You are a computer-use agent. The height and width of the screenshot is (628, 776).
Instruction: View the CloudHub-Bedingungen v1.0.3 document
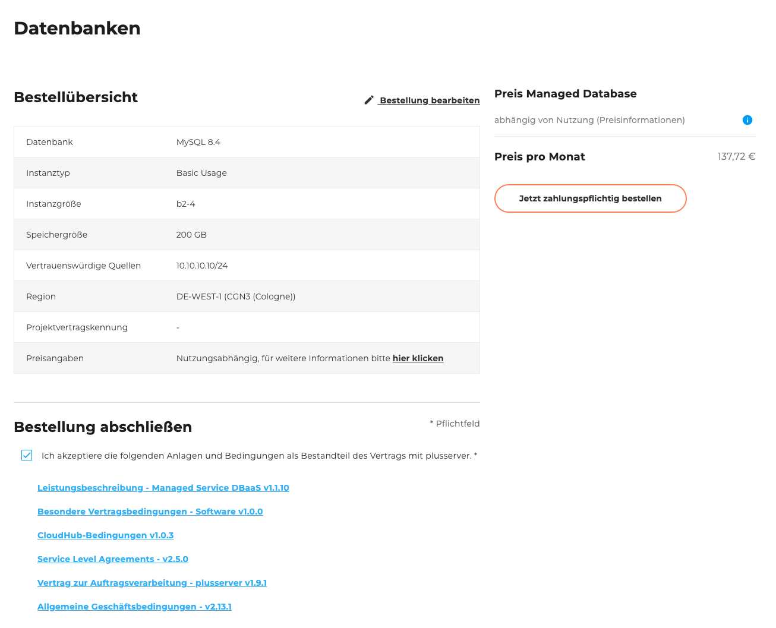[x=106, y=535]
